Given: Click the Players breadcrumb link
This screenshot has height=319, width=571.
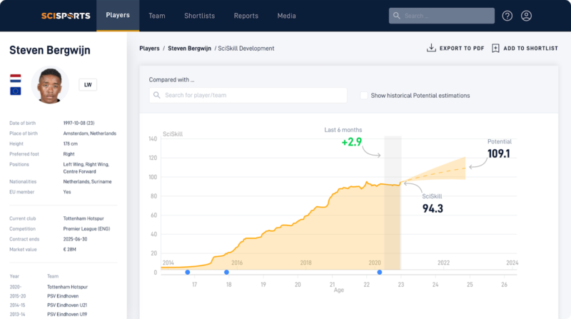Looking at the screenshot, I should pyautogui.click(x=149, y=49).
